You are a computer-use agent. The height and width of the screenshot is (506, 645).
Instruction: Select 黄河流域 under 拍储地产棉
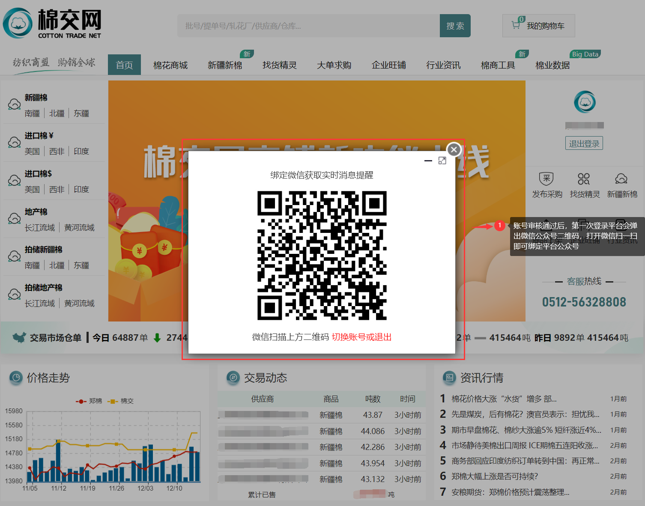pos(79,303)
